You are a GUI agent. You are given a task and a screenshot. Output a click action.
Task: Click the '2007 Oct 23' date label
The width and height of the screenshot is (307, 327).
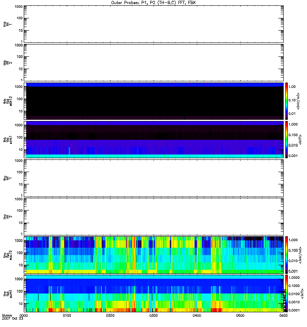click(11, 319)
